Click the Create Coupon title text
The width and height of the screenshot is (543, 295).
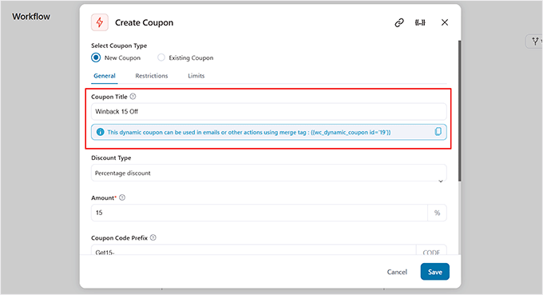click(x=144, y=22)
